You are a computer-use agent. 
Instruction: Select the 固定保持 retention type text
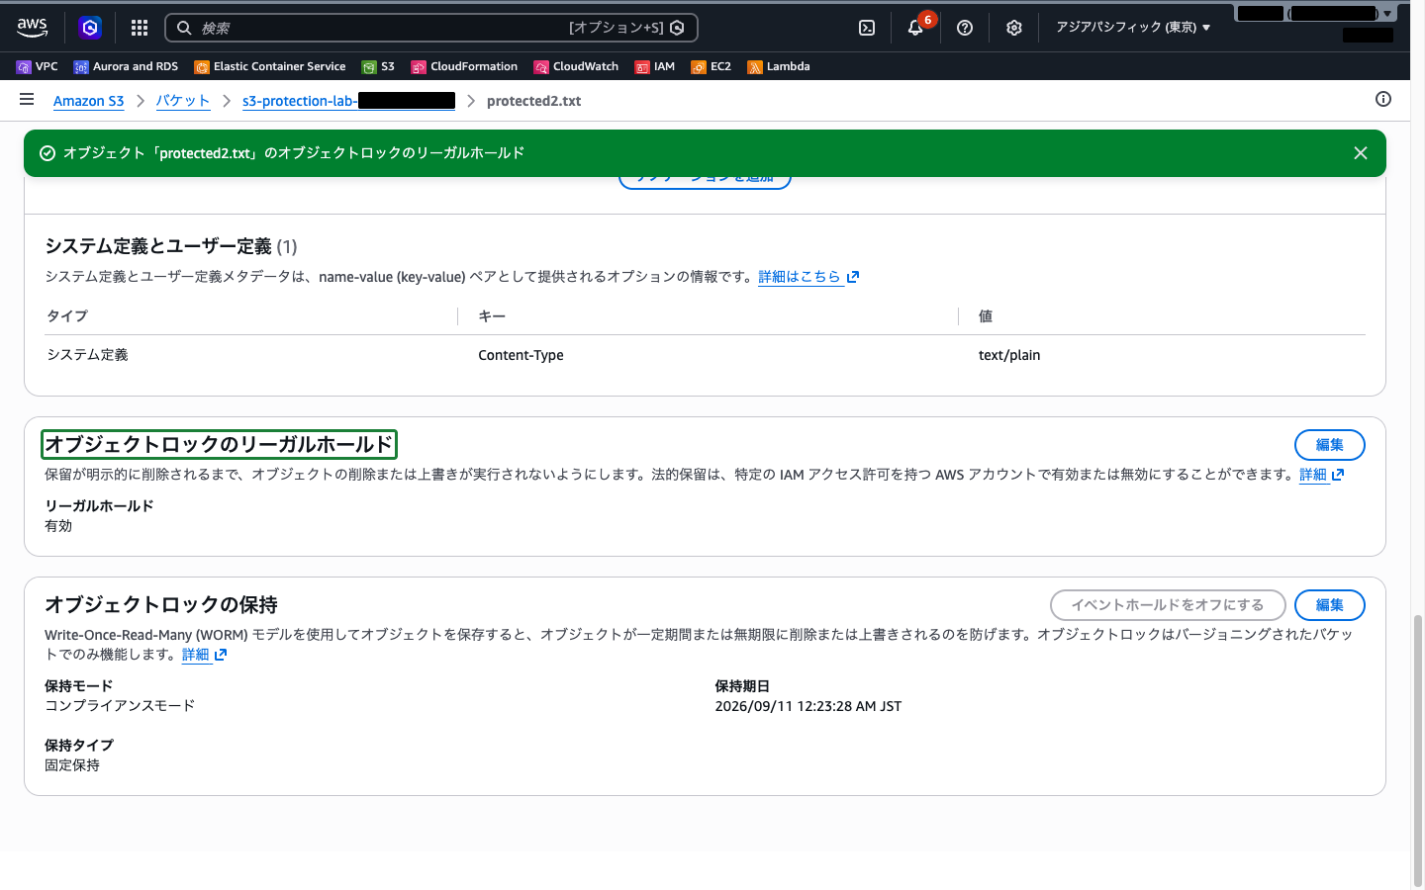[x=72, y=765]
